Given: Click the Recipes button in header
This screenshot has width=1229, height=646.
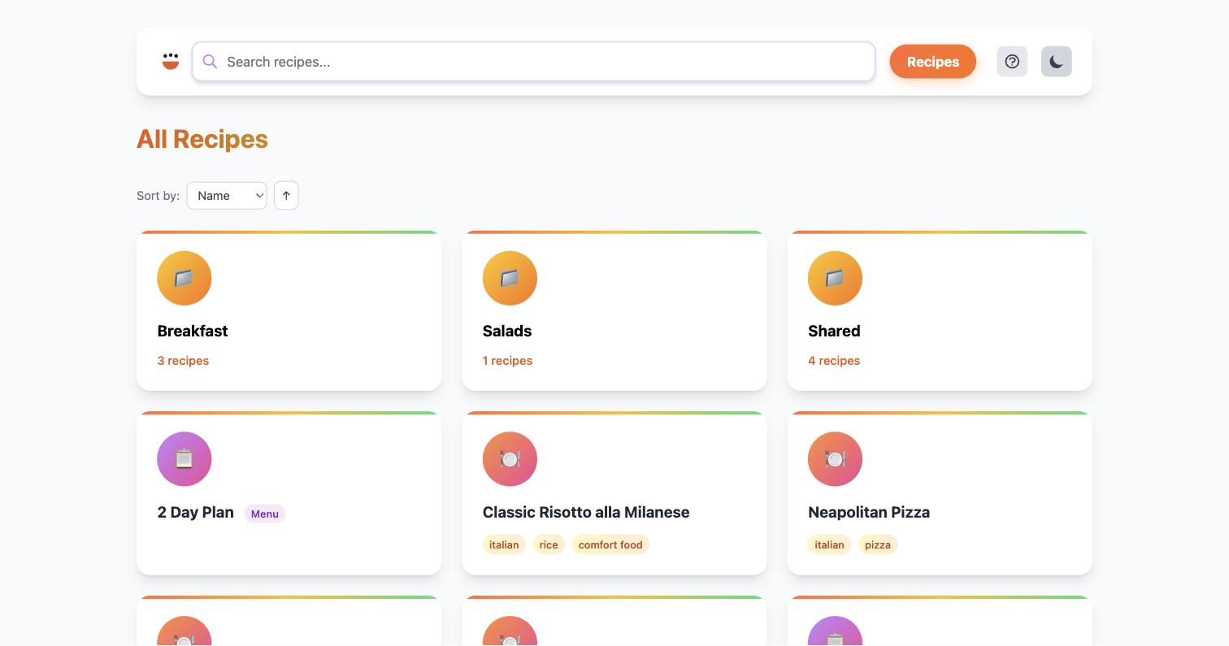Looking at the screenshot, I should (933, 62).
